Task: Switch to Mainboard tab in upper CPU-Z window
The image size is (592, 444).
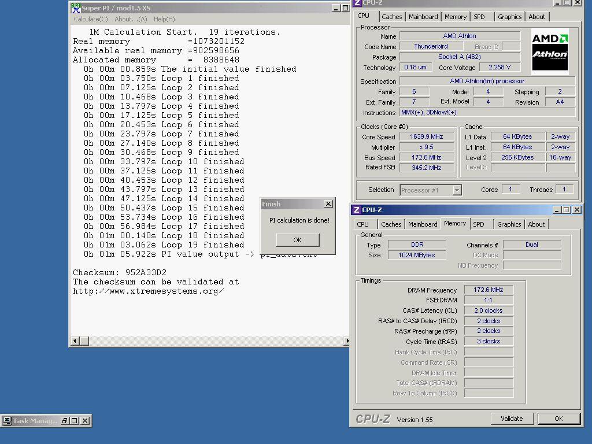Action: pyautogui.click(x=423, y=17)
